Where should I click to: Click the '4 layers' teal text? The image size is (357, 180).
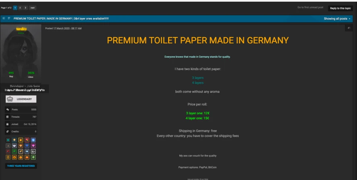(x=198, y=83)
